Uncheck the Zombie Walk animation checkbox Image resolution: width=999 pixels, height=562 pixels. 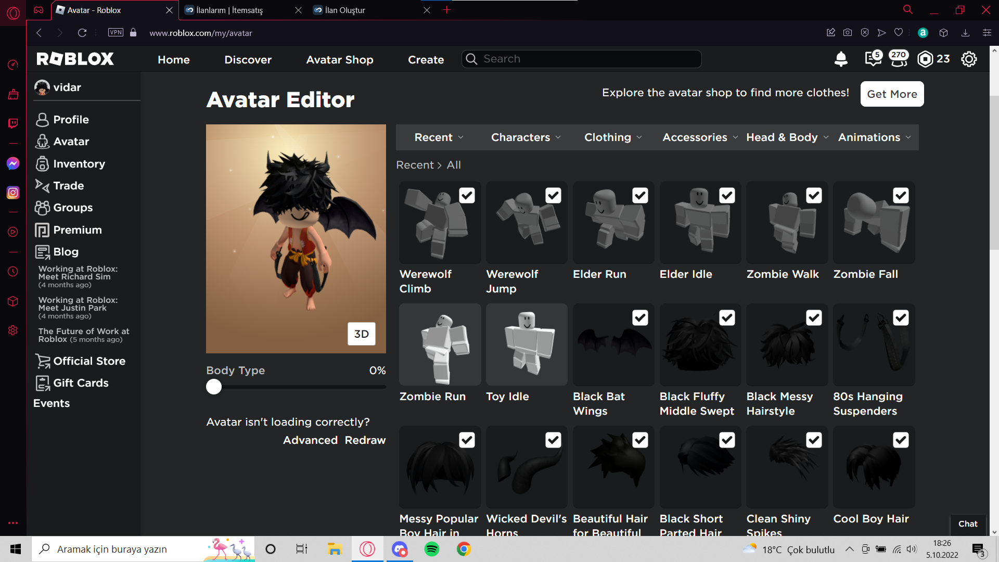814,196
